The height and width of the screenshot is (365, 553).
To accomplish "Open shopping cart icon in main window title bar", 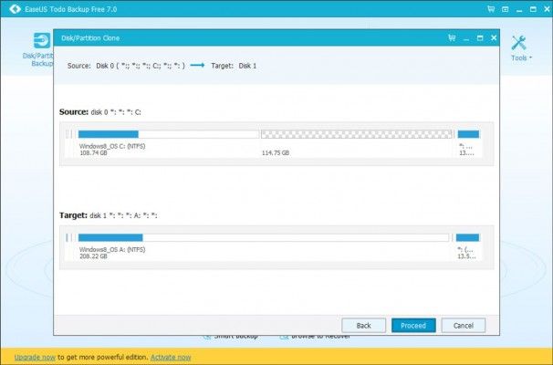I will [491, 9].
